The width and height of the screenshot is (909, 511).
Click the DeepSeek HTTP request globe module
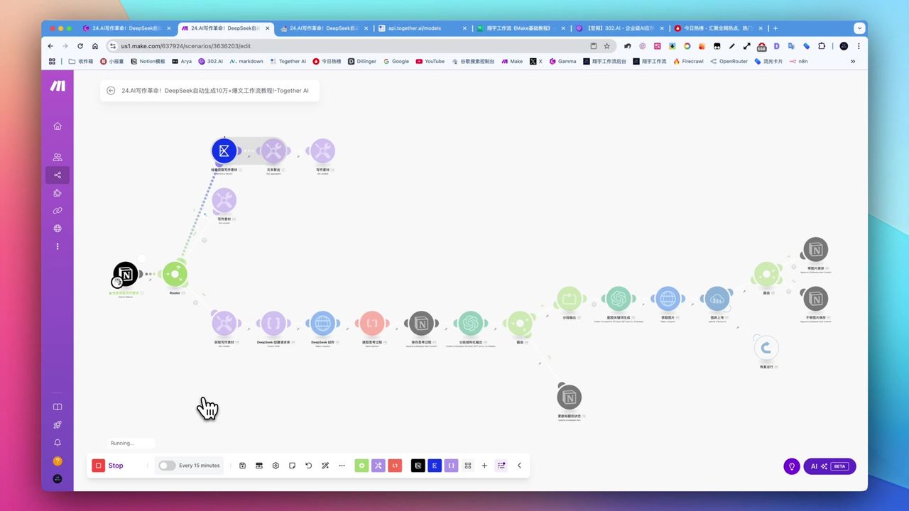pos(322,324)
